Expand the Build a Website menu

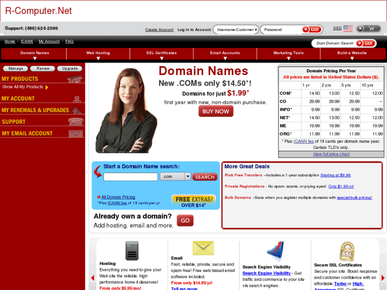click(352, 54)
